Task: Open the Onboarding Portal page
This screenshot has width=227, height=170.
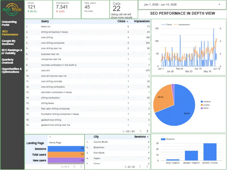Action: (9, 23)
